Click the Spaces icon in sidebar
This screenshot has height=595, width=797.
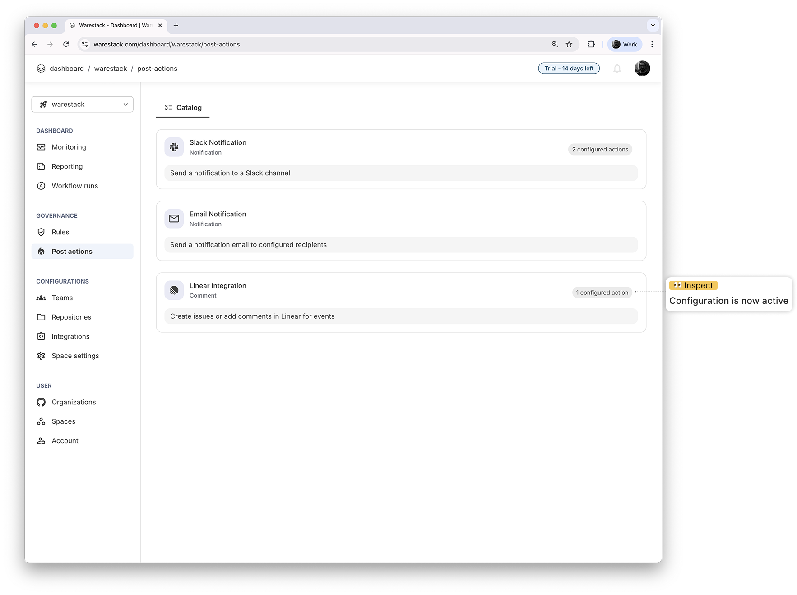pyautogui.click(x=41, y=421)
